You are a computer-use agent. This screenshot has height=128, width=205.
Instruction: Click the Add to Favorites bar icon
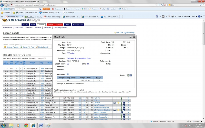pyautogui.click(x=14, y=13)
